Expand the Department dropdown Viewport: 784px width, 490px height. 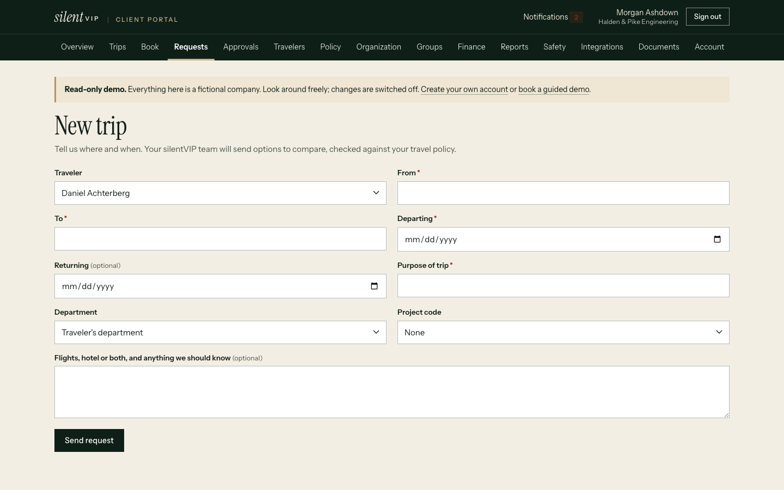220,333
